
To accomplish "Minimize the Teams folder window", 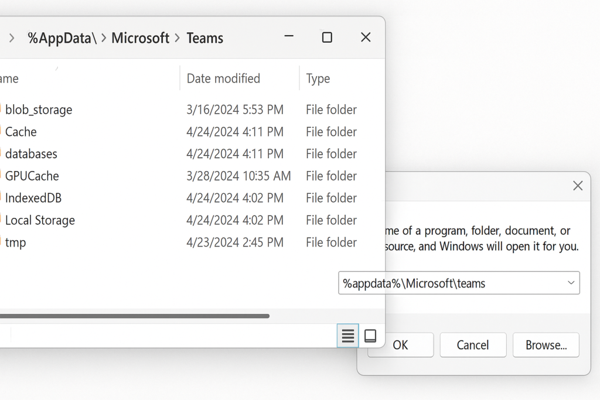I will [x=289, y=37].
